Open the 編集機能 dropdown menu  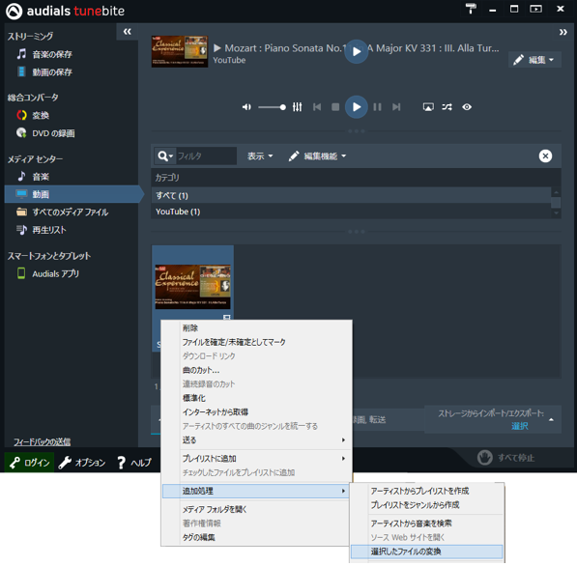pyautogui.click(x=317, y=156)
